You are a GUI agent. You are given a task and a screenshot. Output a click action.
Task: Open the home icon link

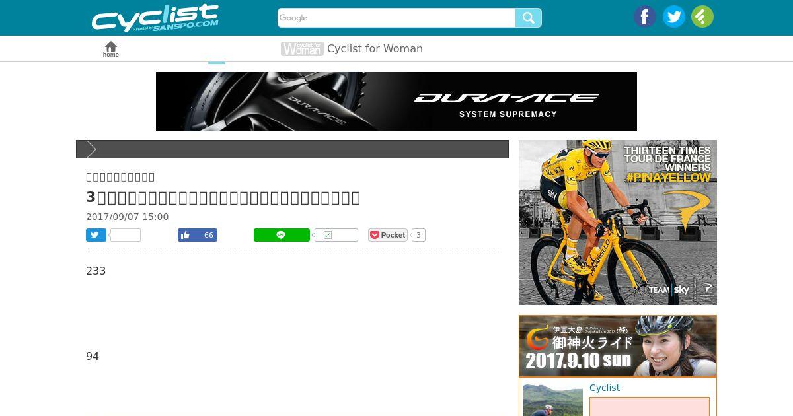point(111,49)
